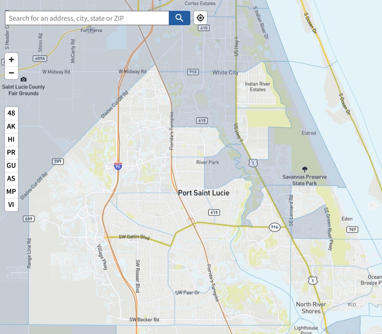Click the Interstate 95 shield marker

(118, 166)
